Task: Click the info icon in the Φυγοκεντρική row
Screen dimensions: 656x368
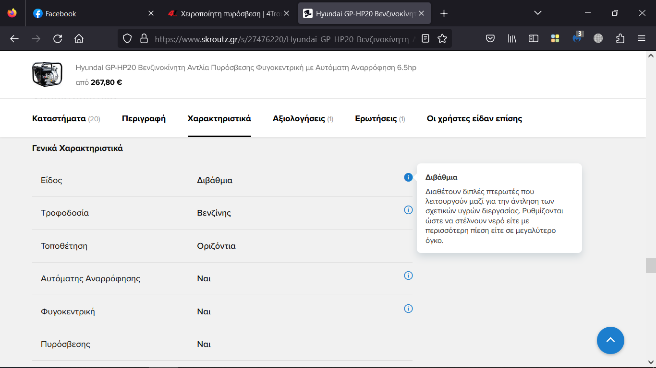Action: (408, 309)
